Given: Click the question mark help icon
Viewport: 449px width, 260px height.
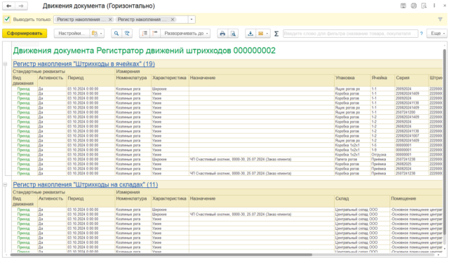Looking at the screenshot, I should click(x=422, y=34).
